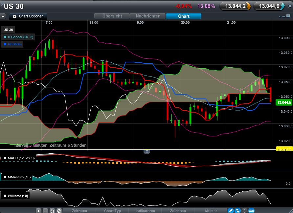
Task: Click the US 30 instrument title
Action: click(x=14, y=6)
